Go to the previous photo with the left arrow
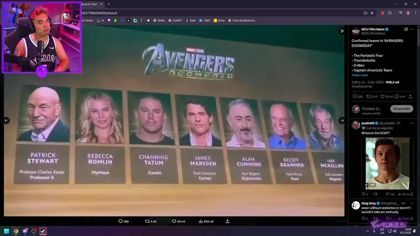Image resolution: width=420 pixels, height=236 pixels. pyautogui.click(x=6, y=121)
